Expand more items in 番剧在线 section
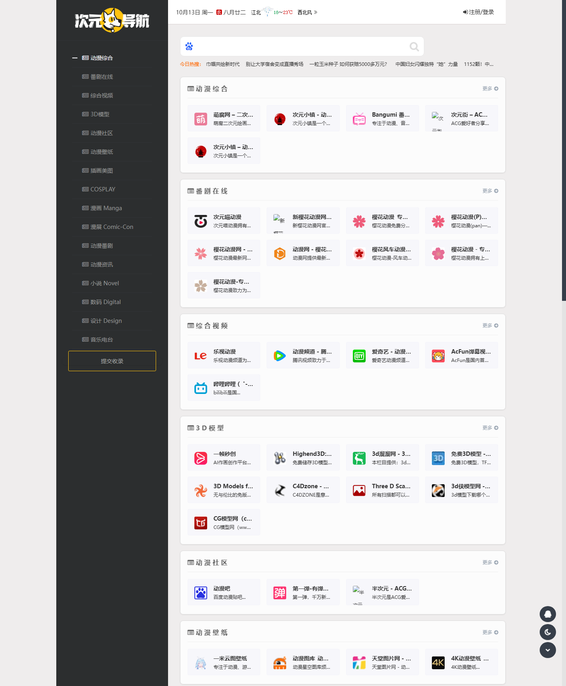Screen dimensions: 566x686 coord(490,191)
